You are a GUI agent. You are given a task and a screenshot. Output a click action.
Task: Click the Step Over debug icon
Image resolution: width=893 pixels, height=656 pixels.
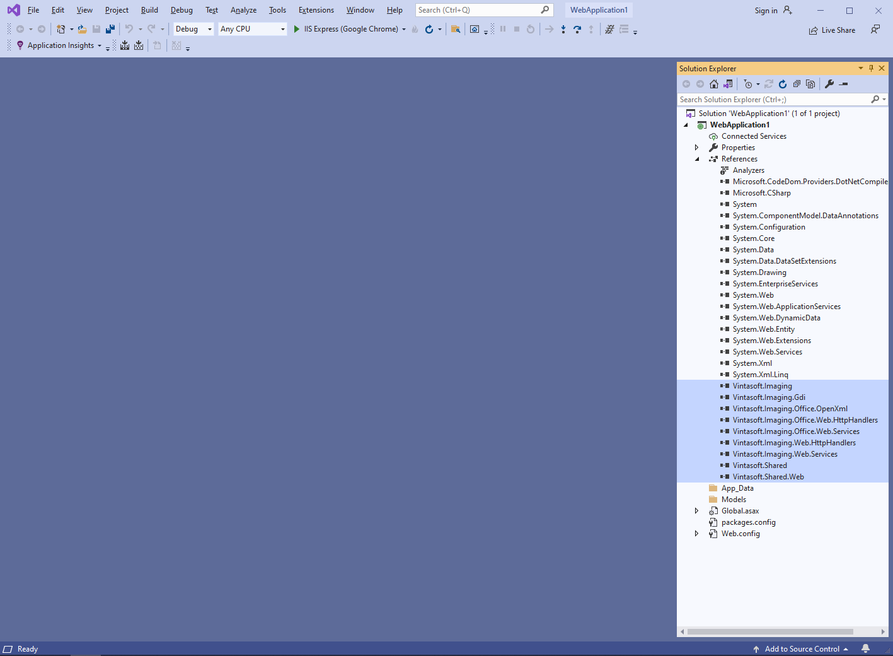[x=577, y=29]
